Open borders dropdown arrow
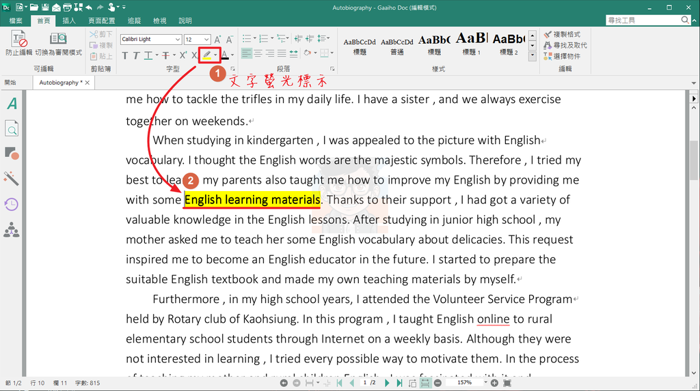Viewport: 700px width, 391px height. coord(332,53)
